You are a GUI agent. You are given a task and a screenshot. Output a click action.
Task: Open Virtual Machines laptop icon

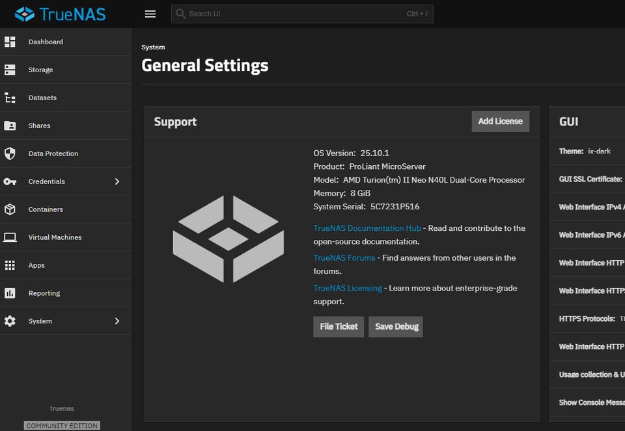click(10, 237)
